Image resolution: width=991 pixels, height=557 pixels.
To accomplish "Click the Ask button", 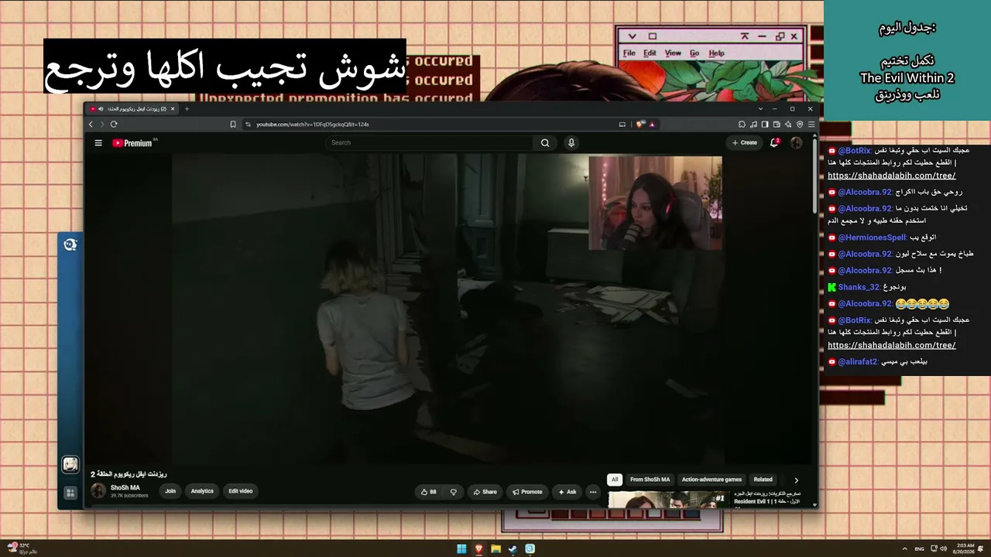I will point(566,492).
